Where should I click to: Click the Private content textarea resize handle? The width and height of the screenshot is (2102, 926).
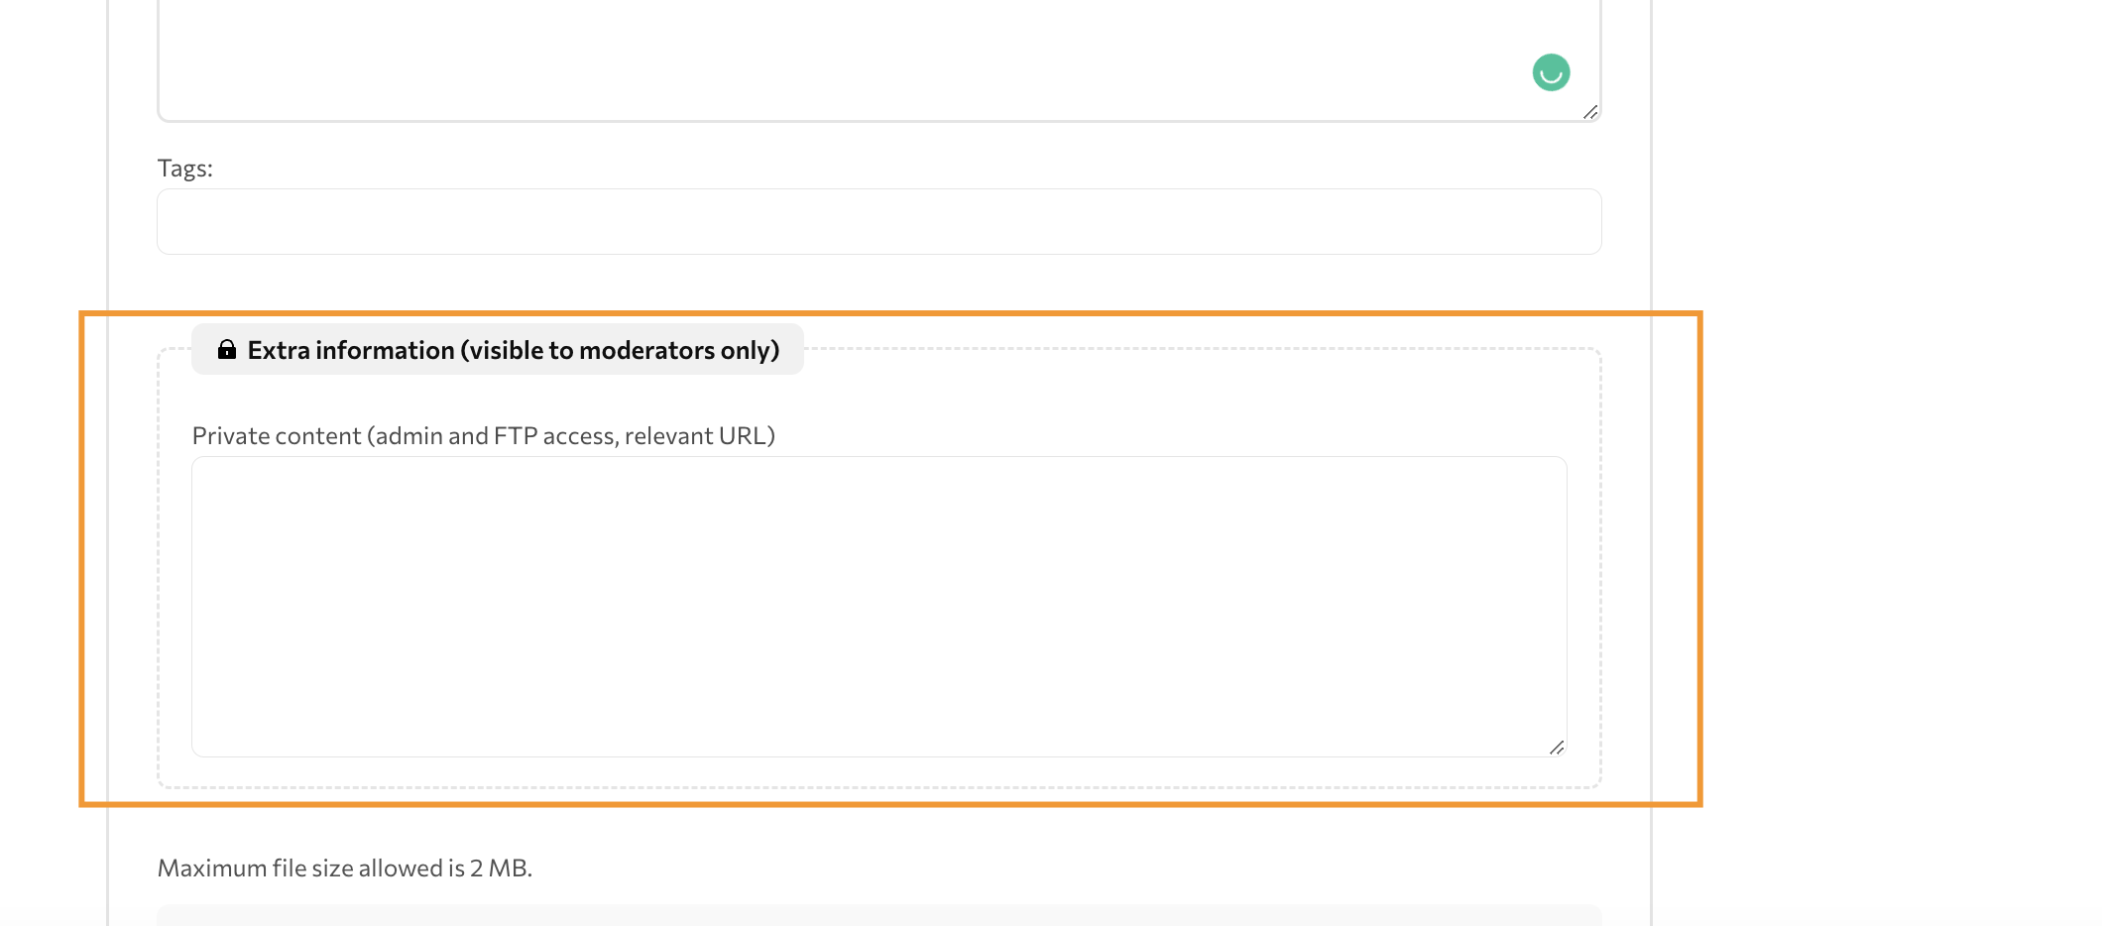[1557, 748]
